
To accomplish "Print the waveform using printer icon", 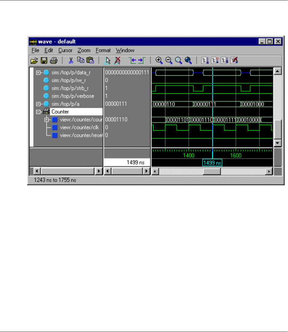I will coord(53,61).
